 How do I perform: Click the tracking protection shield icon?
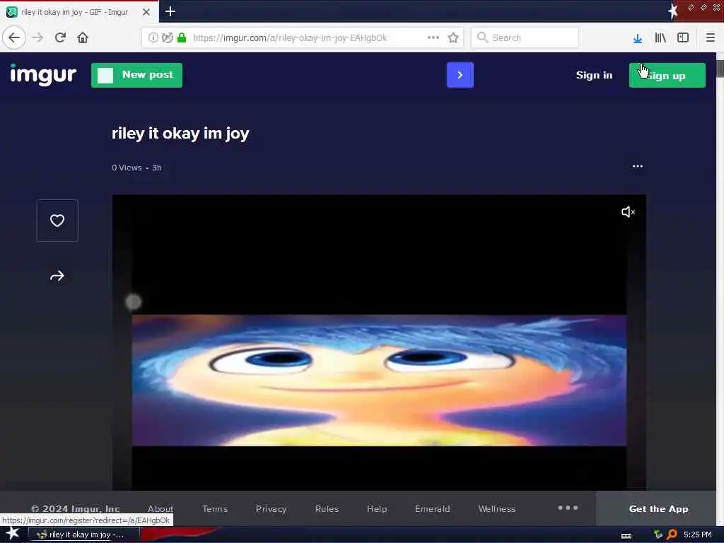pyautogui.click(x=168, y=38)
